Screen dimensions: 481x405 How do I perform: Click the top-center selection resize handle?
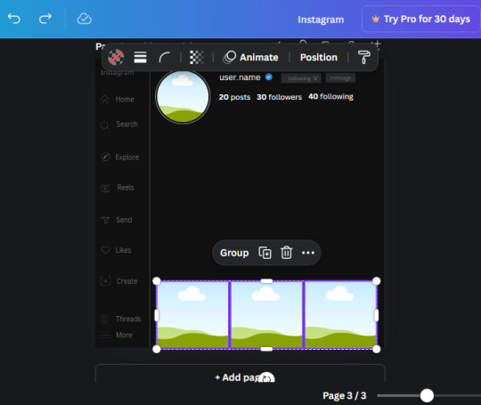click(266, 281)
